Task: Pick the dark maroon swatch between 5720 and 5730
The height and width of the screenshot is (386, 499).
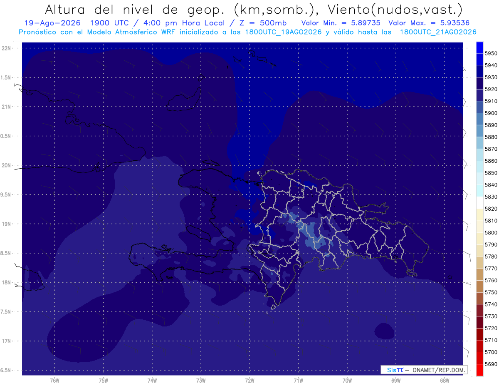Action: tap(479, 322)
